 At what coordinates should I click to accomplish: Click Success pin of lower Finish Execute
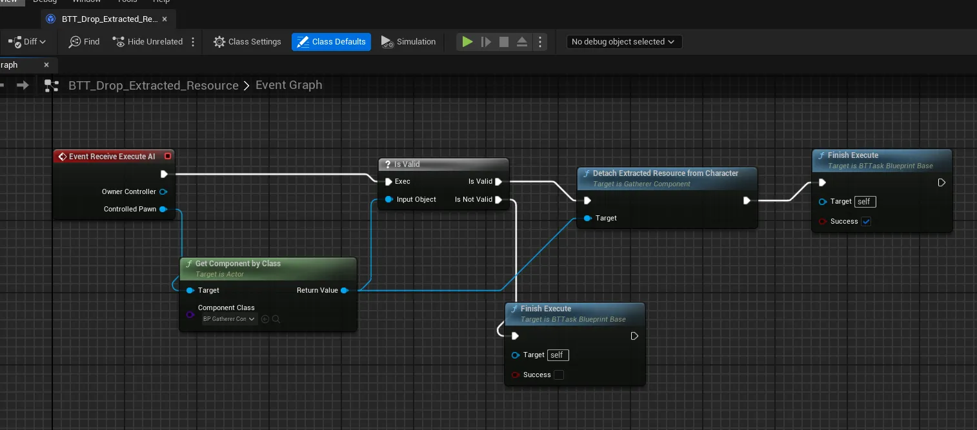point(515,375)
